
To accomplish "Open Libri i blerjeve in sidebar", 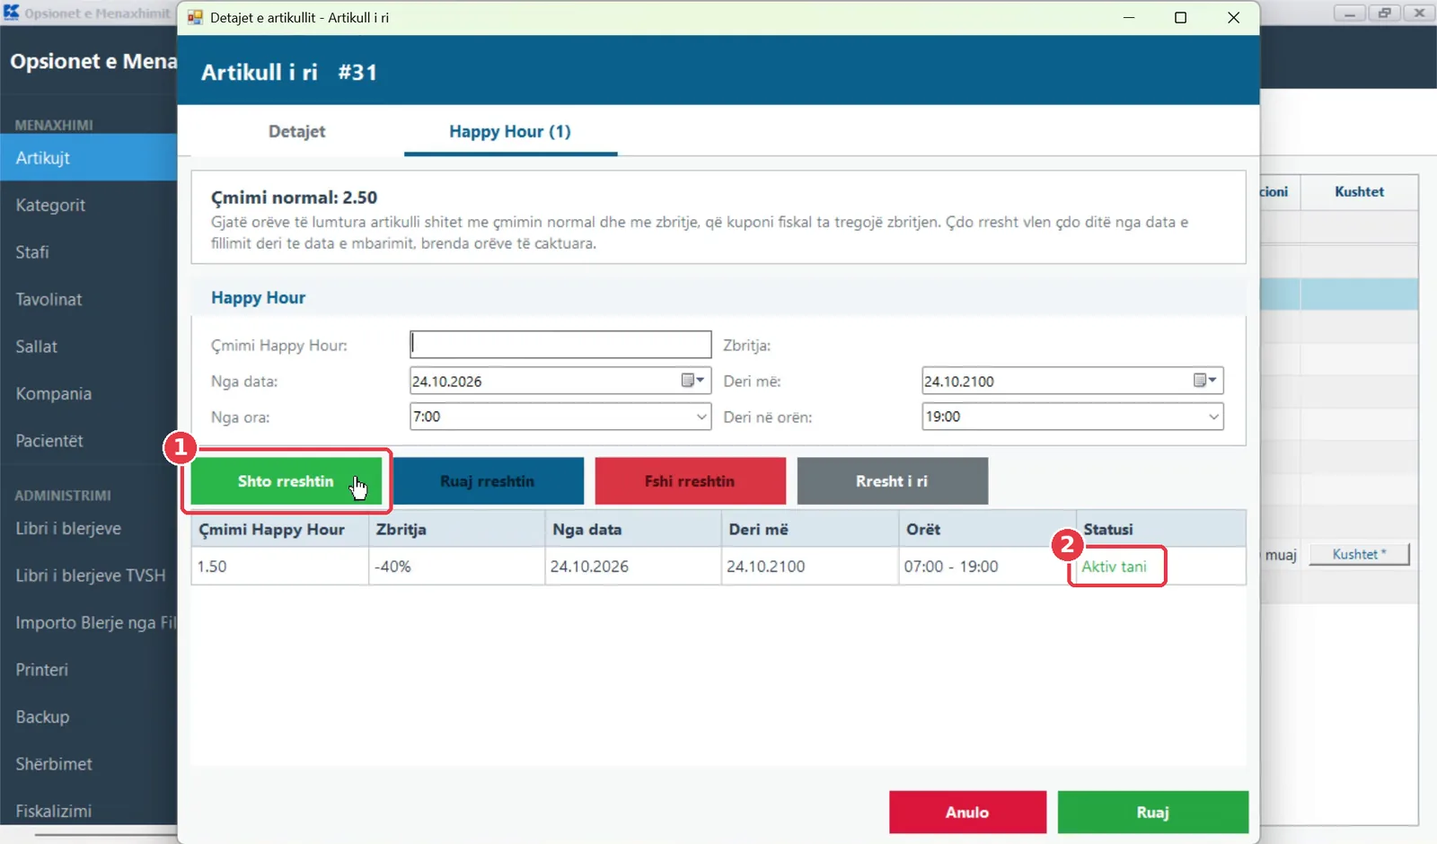I will tap(89, 528).
